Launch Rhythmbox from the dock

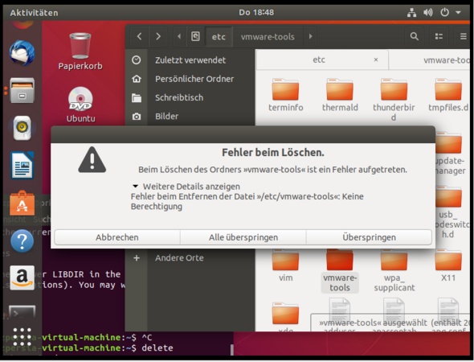22,128
